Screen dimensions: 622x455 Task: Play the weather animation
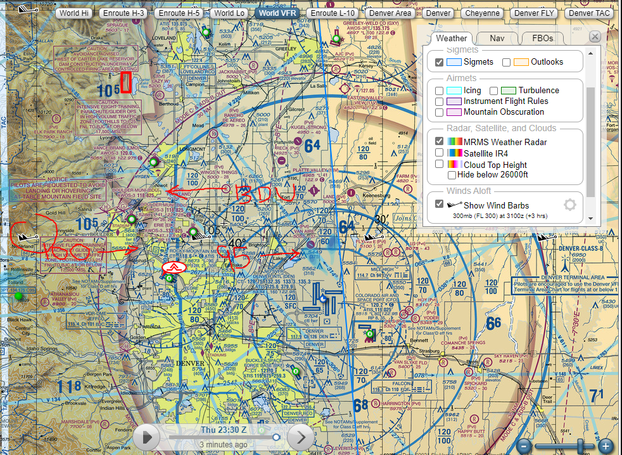(146, 437)
